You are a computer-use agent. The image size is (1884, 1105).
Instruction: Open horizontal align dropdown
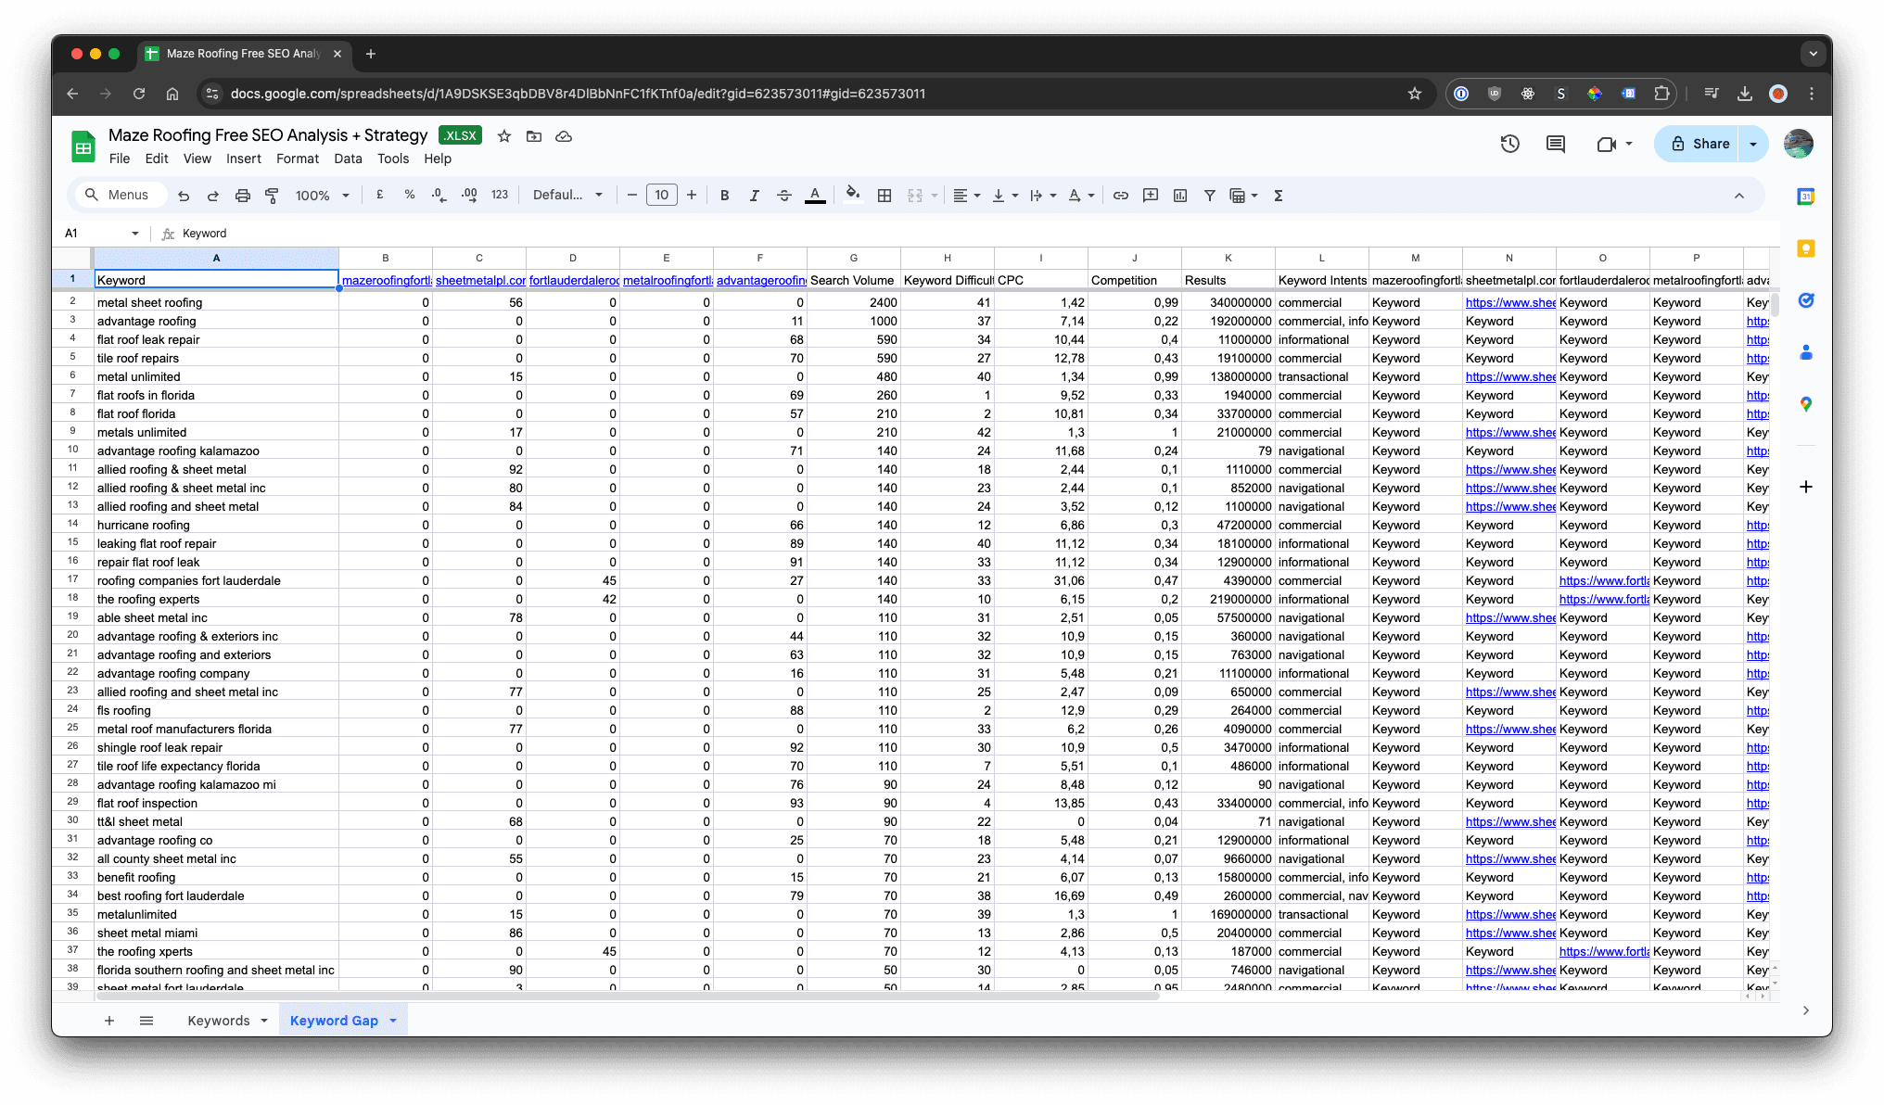pos(966,196)
